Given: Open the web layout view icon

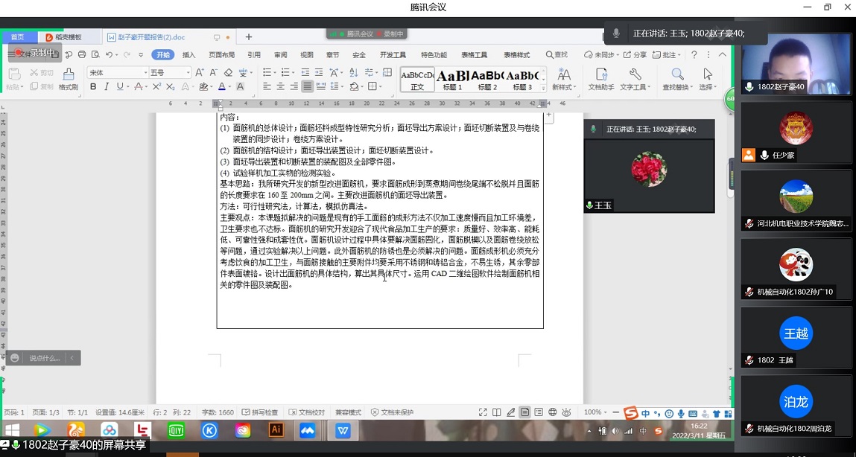Looking at the screenshot, I should pyautogui.click(x=553, y=412).
